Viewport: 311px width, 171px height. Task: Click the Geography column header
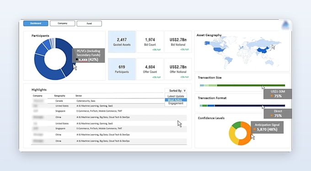point(60,96)
